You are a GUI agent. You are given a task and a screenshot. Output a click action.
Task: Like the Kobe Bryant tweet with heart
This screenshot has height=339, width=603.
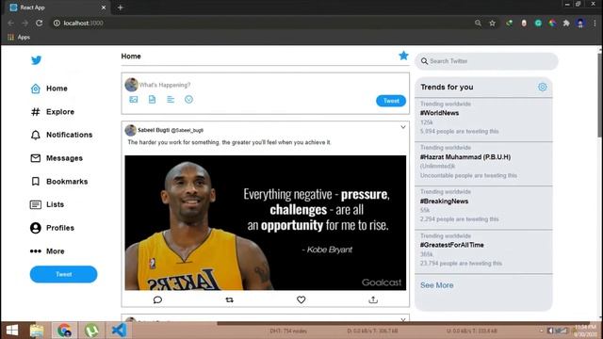(301, 299)
